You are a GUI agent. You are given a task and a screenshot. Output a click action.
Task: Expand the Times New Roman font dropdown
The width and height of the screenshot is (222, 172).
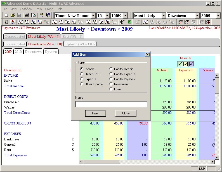[x=93, y=16]
